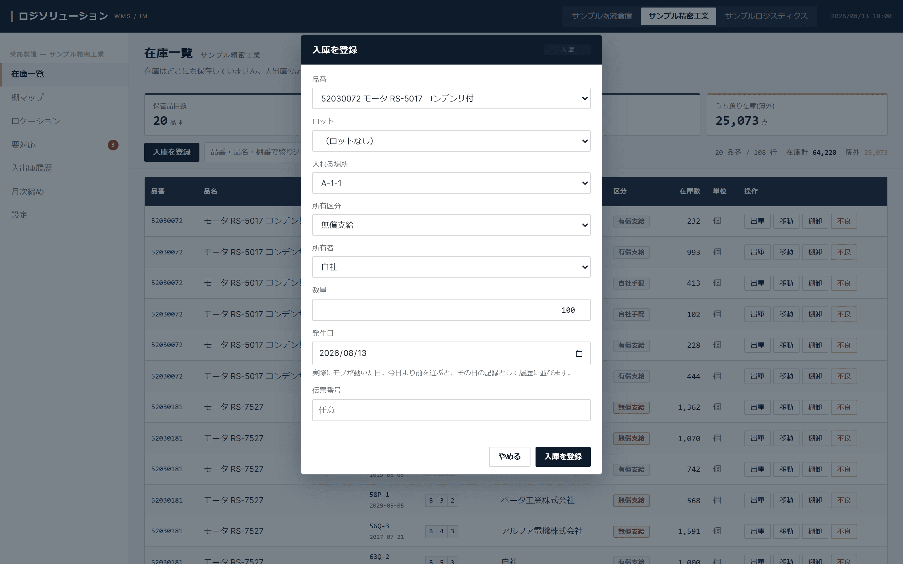The height and width of the screenshot is (564, 903).
Task: Click 移動 for the row with 在庫数 568
Action: click(x=786, y=500)
